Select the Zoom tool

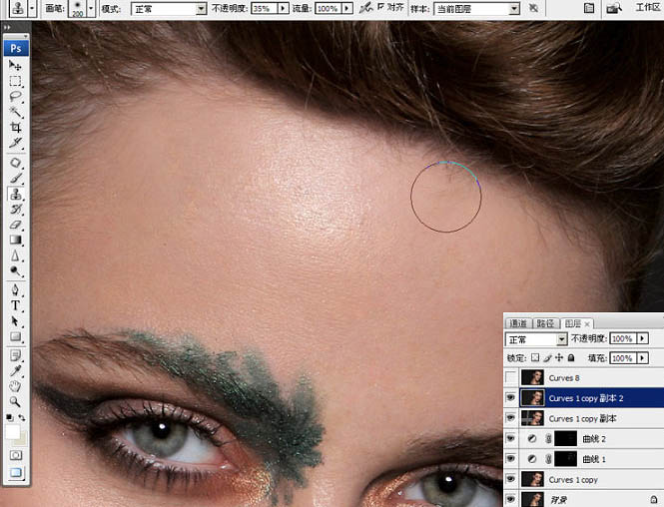16,401
